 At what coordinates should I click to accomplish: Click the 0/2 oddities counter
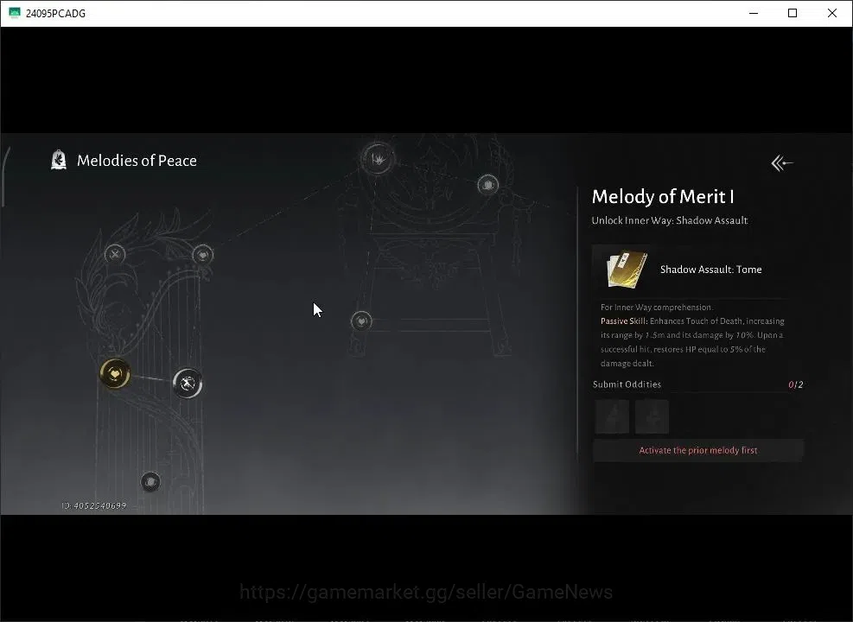[795, 384]
